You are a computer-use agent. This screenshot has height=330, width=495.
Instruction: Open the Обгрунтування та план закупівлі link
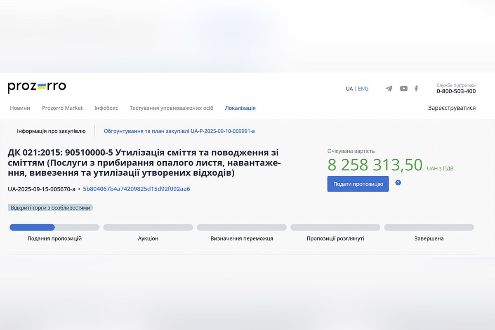[179, 131]
